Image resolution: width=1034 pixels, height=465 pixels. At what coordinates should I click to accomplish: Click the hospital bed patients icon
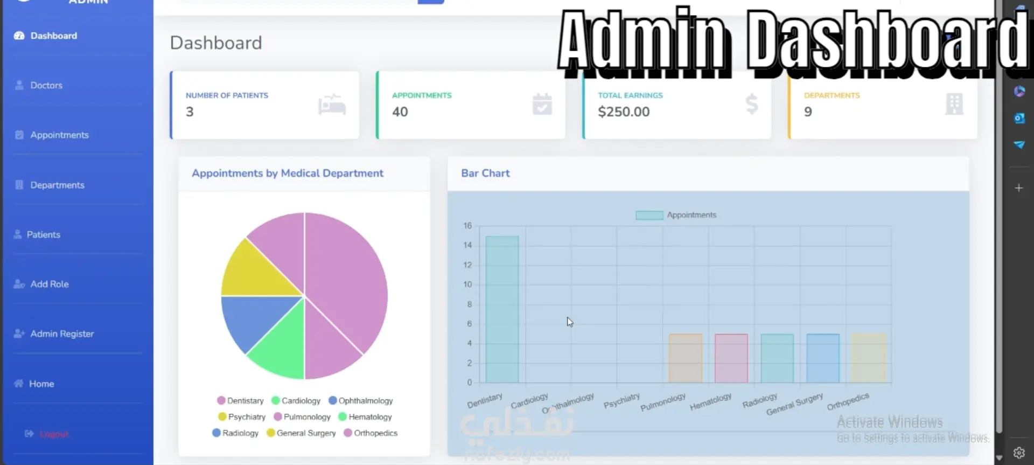coord(332,104)
